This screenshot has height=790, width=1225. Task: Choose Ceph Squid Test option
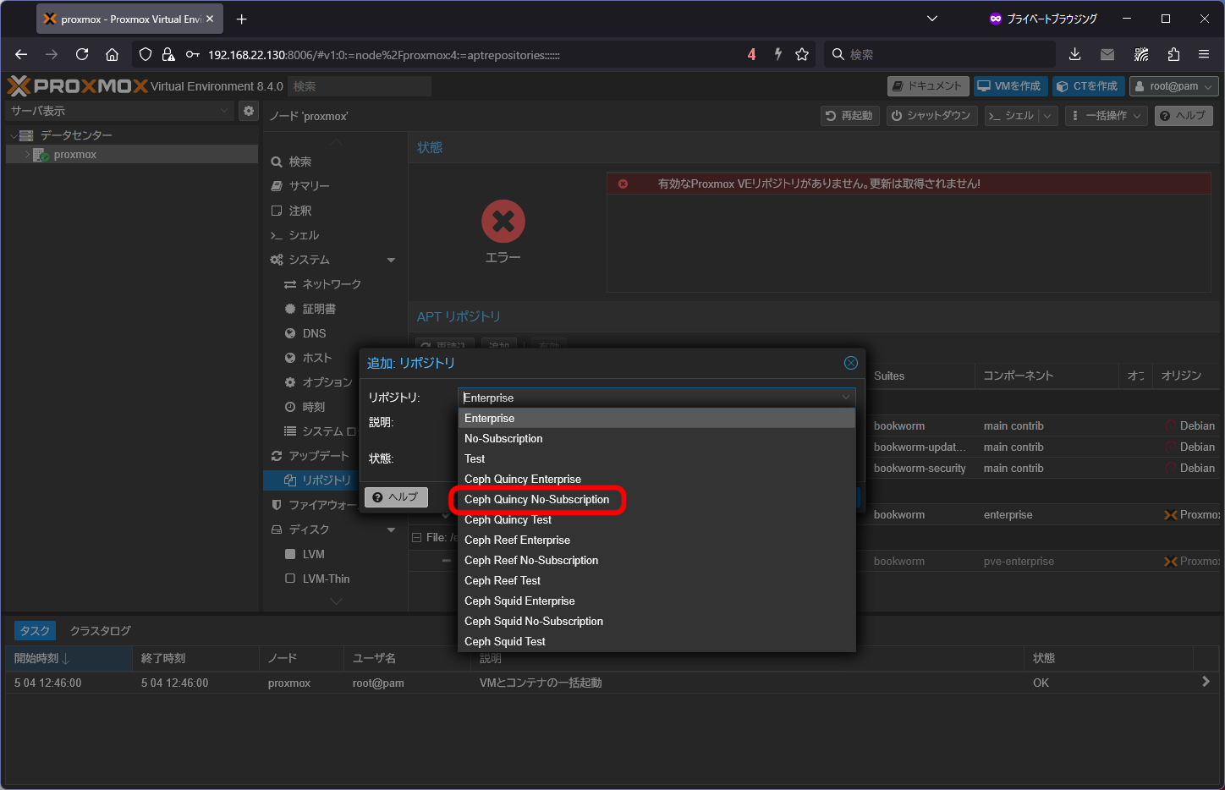656,642
